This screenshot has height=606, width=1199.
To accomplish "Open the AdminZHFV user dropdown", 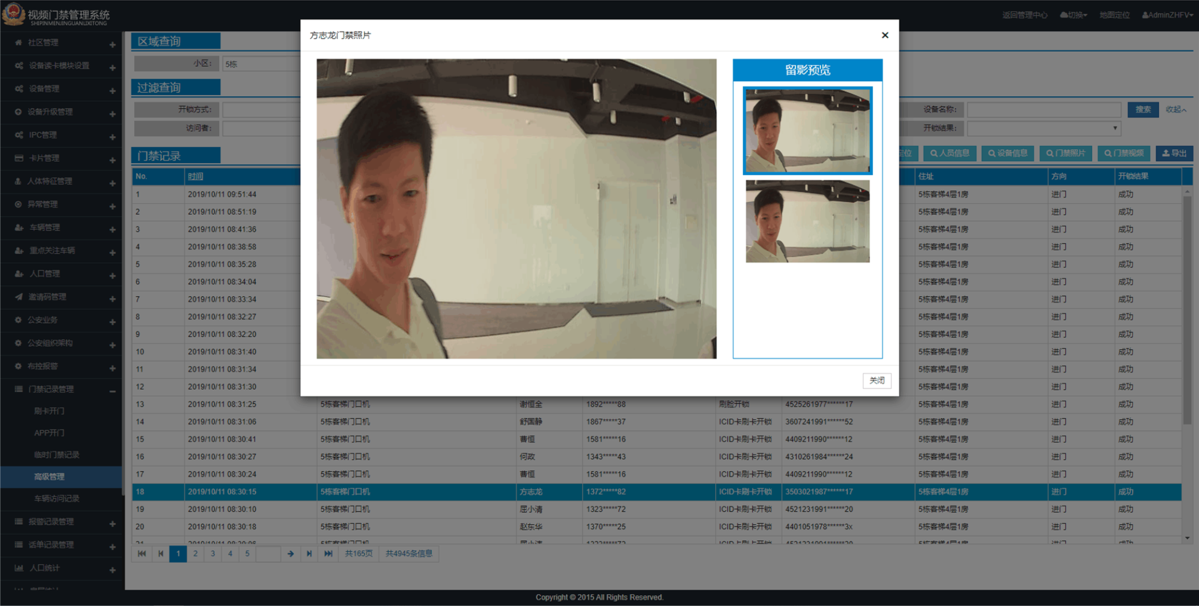I will tap(1167, 15).
